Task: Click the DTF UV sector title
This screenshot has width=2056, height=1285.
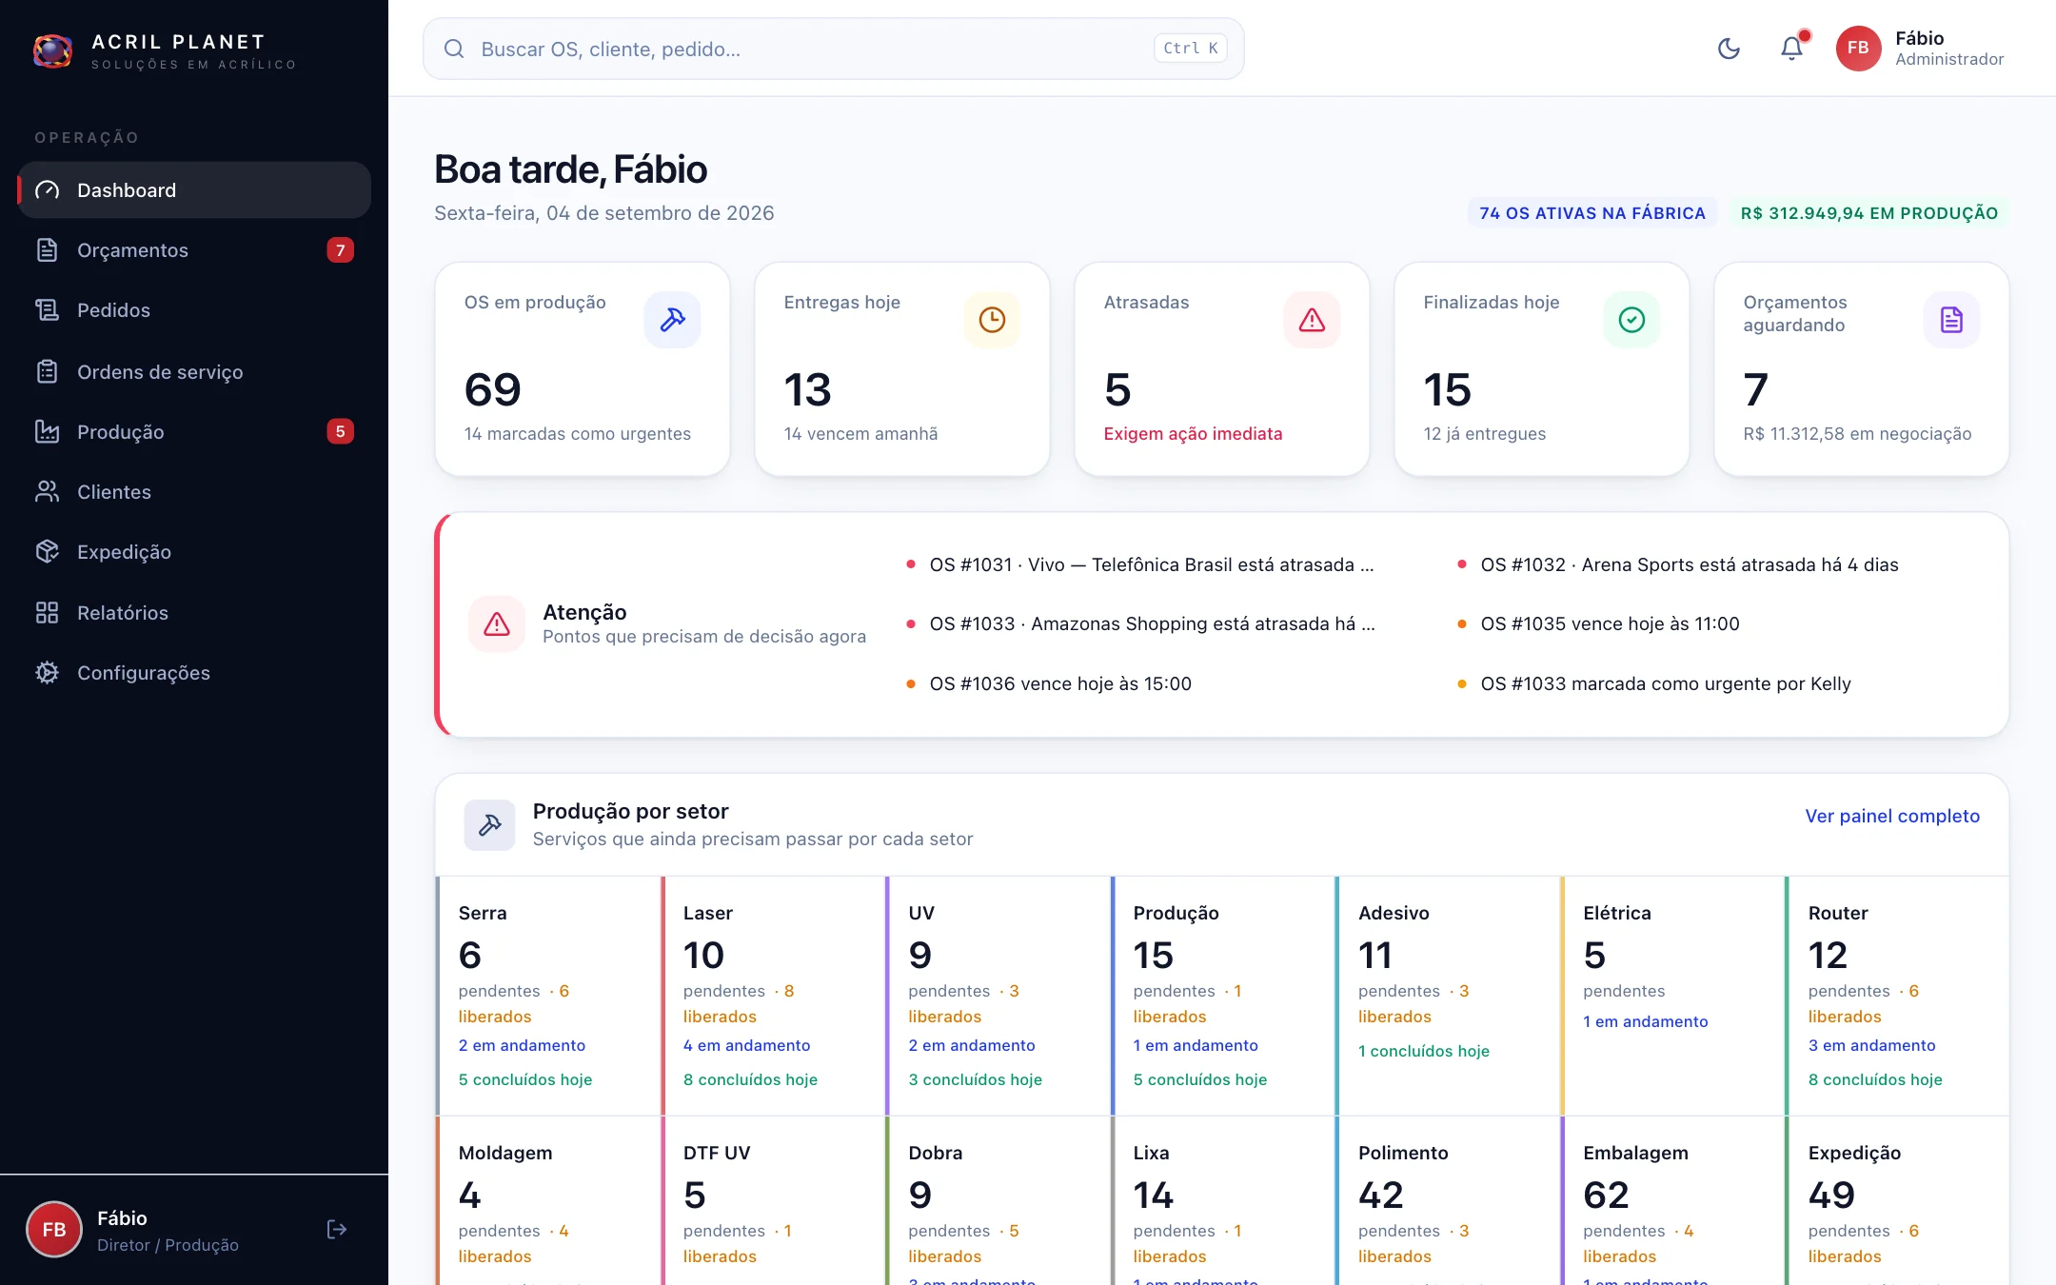Action: [x=717, y=1153]
